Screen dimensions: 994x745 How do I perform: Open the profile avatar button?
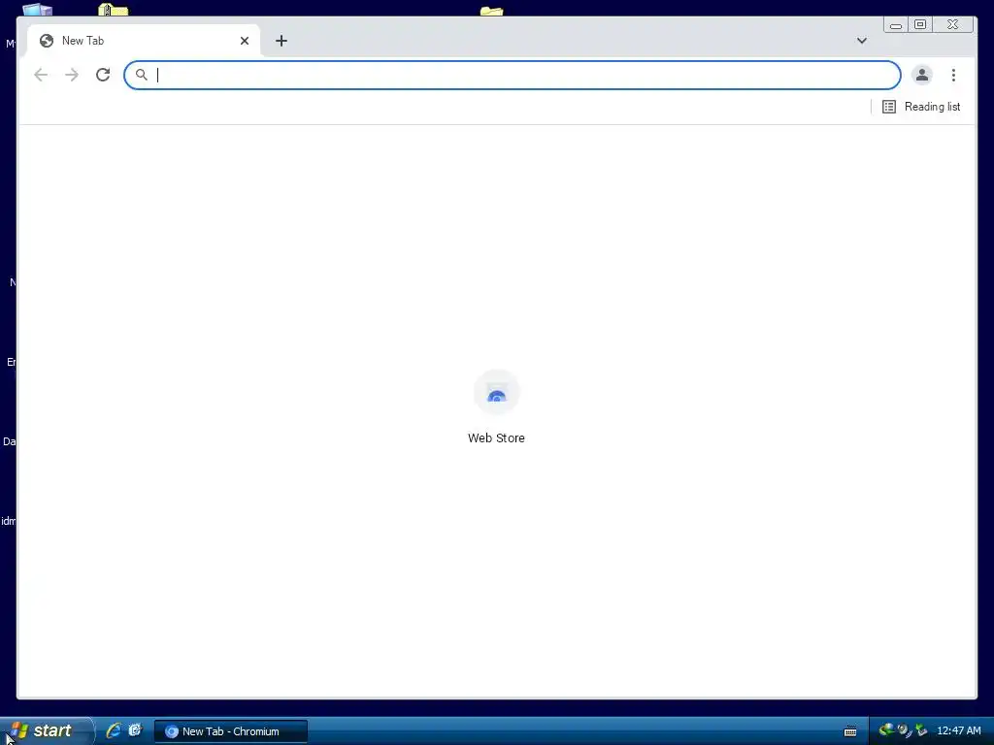[922, 75]
